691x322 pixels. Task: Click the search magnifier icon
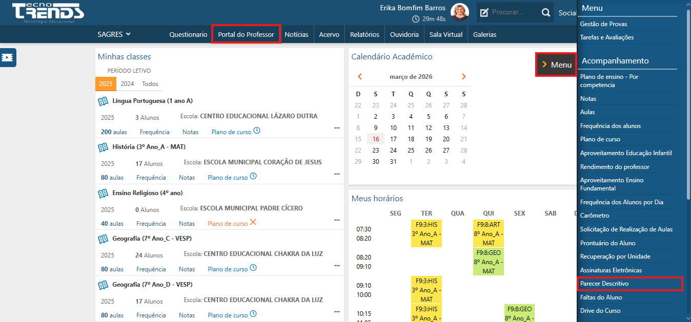pos(546,12)
